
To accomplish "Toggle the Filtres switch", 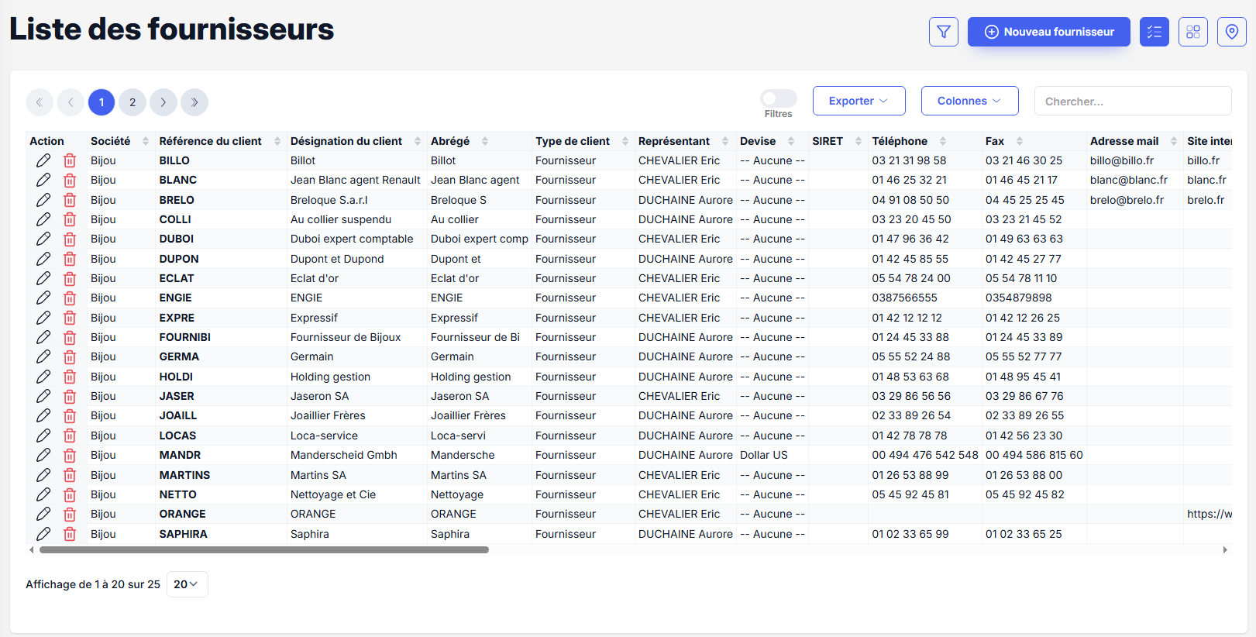I will coord(778,98).
